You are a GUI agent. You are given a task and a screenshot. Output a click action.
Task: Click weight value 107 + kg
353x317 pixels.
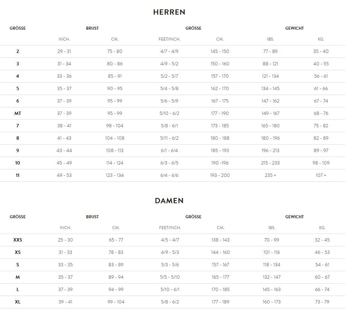[321, 175]
